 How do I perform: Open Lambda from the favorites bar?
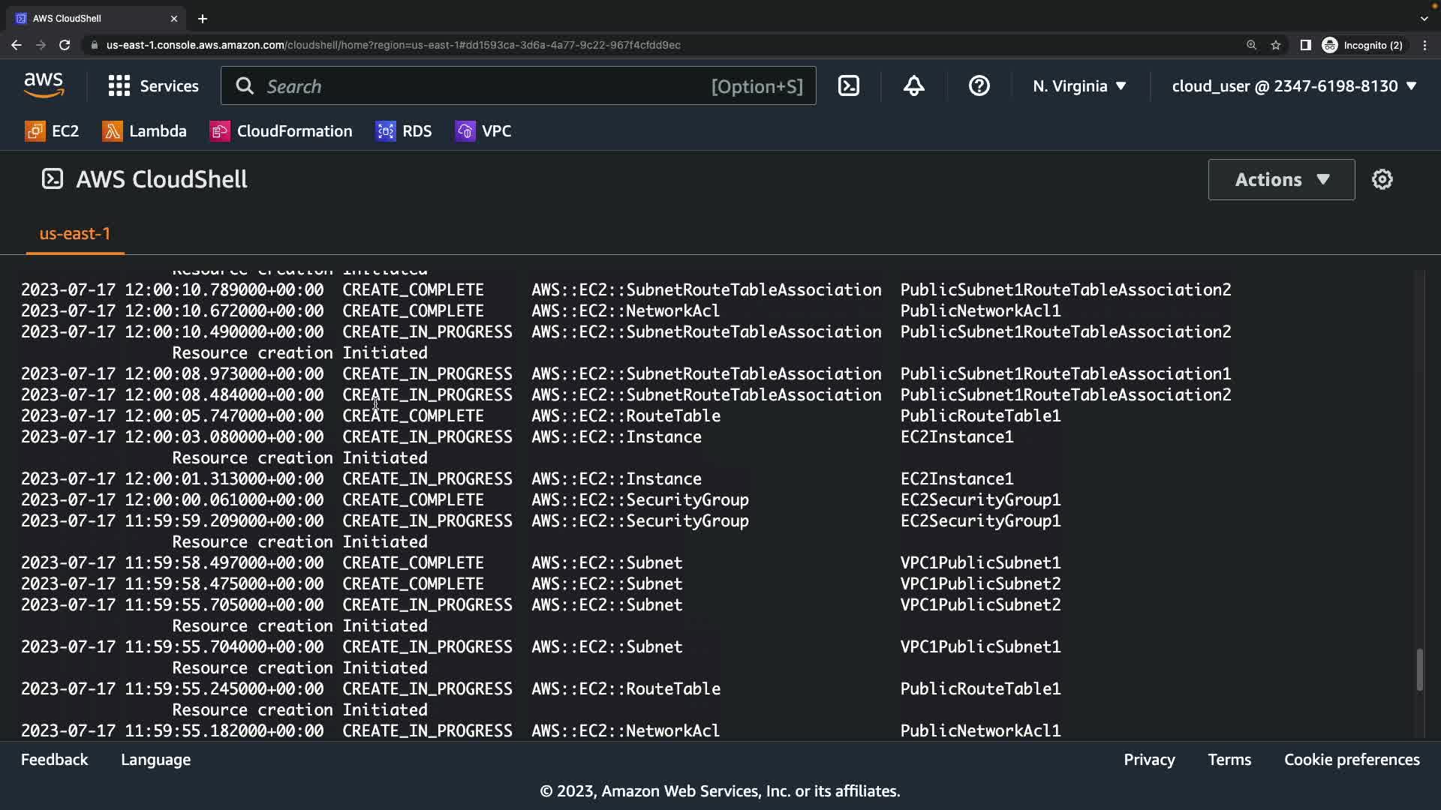[x=144, y=131]
